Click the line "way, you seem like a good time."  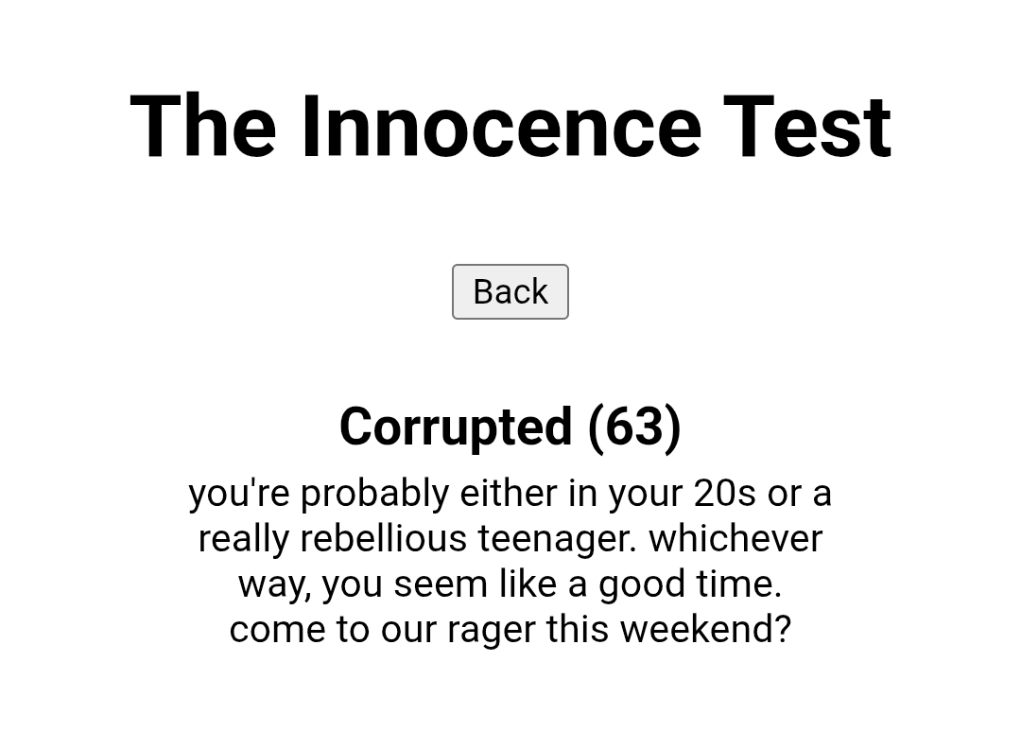tap(510, 584)
